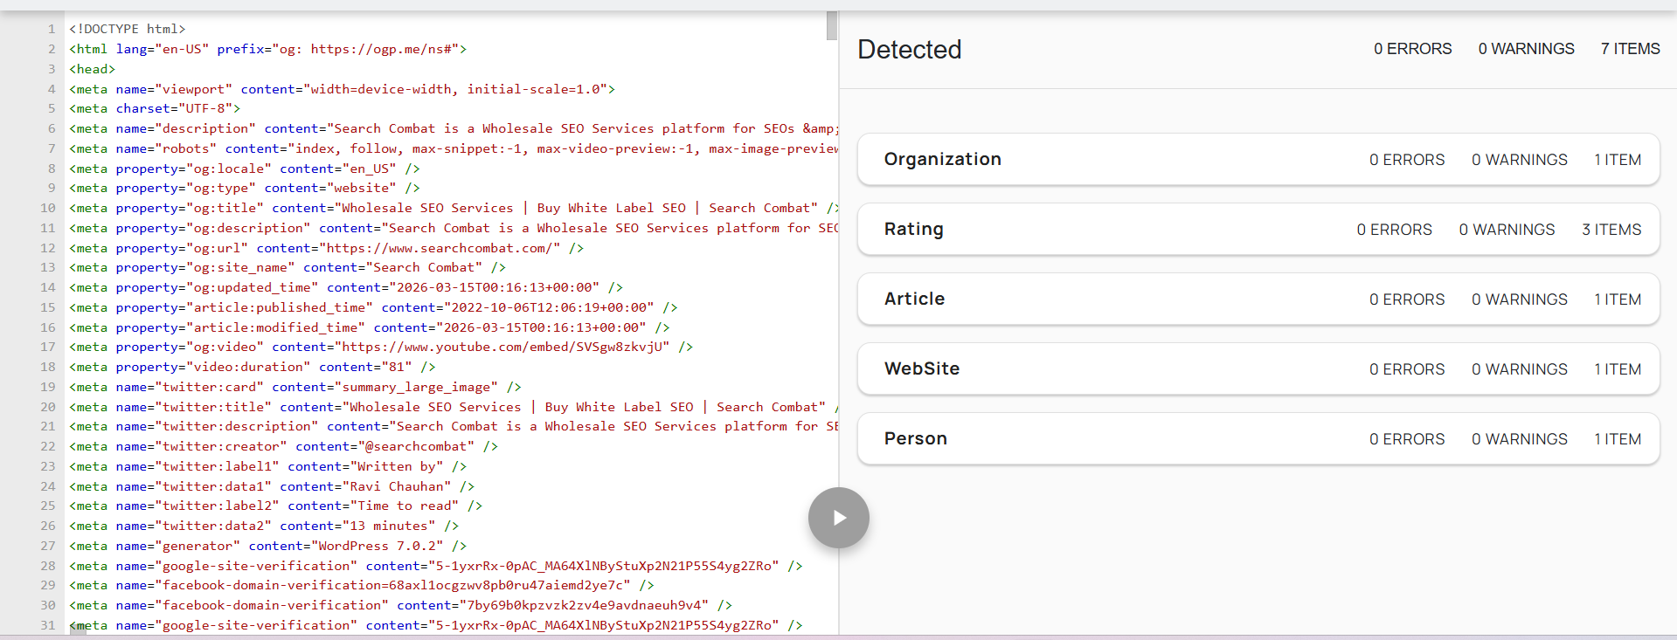
Task: Click the twitter:card summary_large_image line
Action: pos(295,387)
